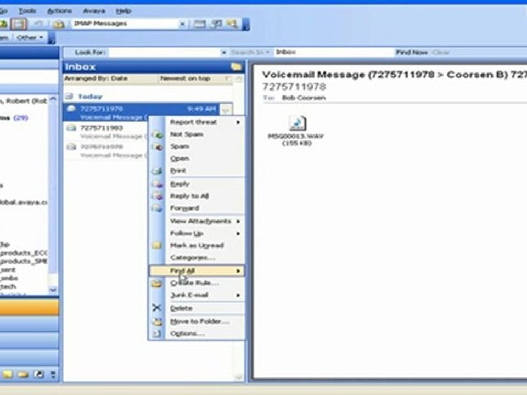Expand Advanced toolbar options arrow
This screenshot has height=395, width=527.
click(246, 24)
